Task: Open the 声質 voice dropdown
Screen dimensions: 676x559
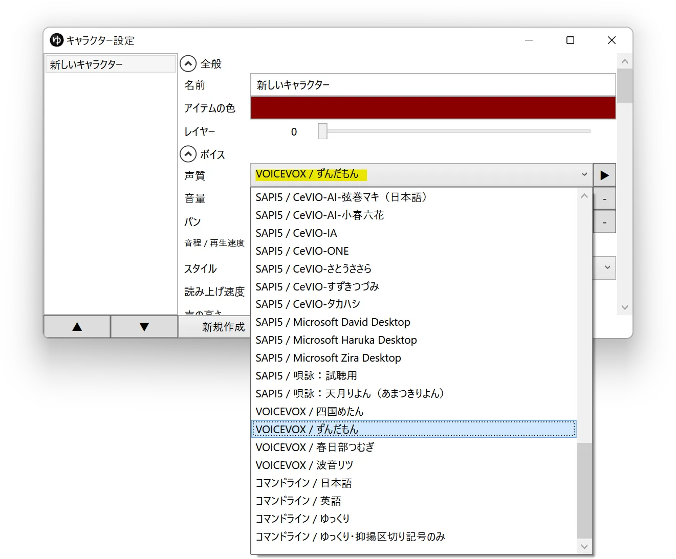Action: [x=422, y=175]
